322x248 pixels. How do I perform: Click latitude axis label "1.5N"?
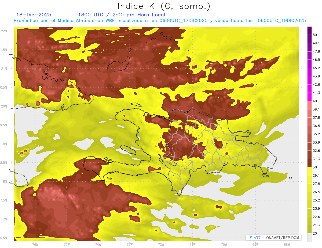coord(4,50)
